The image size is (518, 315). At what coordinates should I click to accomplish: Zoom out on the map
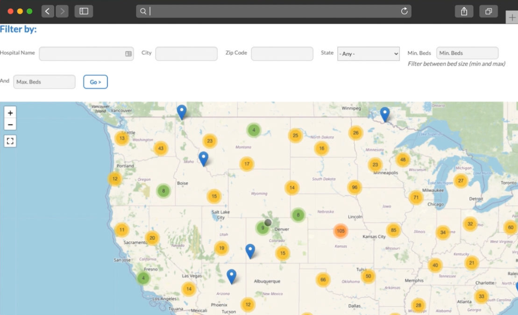pos(10,124)
